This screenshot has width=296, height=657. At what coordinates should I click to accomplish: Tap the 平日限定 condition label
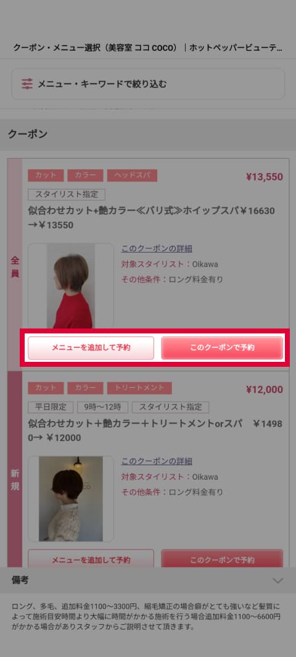point(51,407)
